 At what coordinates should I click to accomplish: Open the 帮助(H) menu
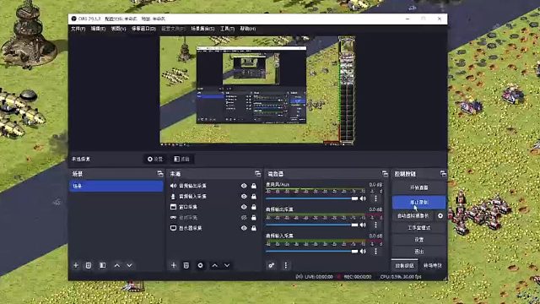pyautogui.click(x=248, y=29)
